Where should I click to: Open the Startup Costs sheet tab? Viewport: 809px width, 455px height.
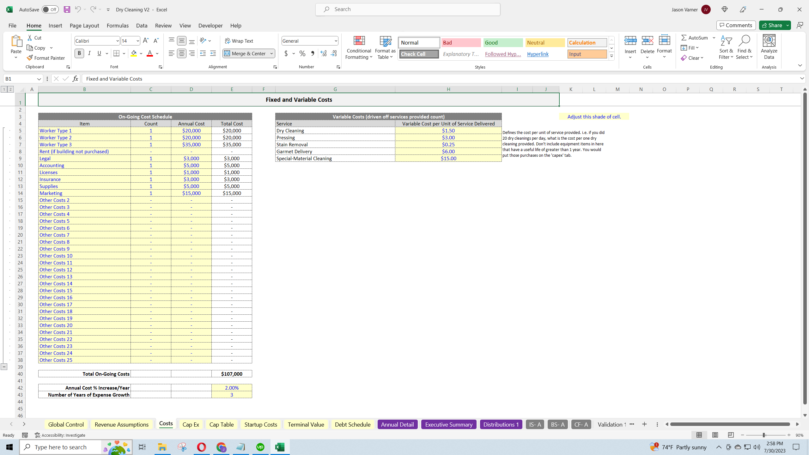(x=260, y=424)
